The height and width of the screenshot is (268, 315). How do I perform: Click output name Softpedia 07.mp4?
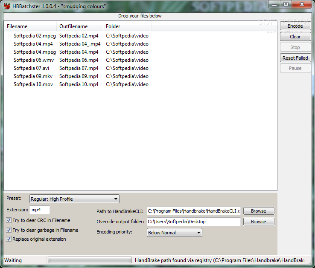coord(79,68)
